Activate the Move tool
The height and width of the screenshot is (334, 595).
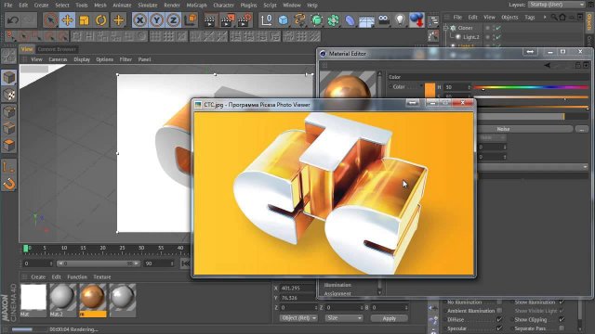click(67, 20)
